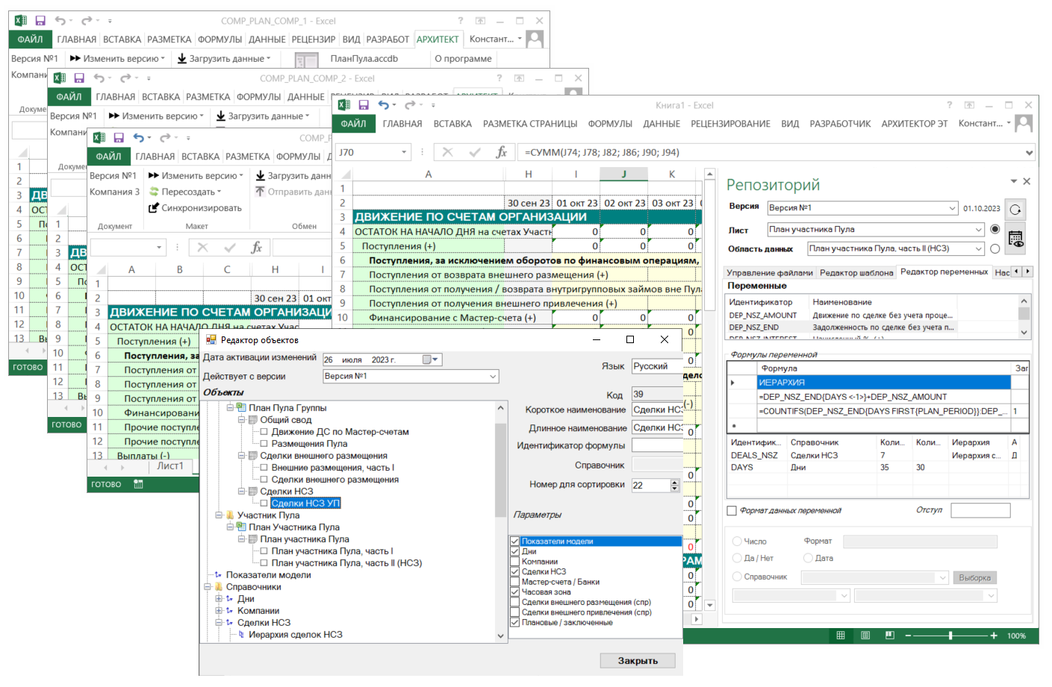Click the zoom in plus icon in the status bar
Image resolution: width=1052 pixels, height=687 pixels.
point(994,636)
